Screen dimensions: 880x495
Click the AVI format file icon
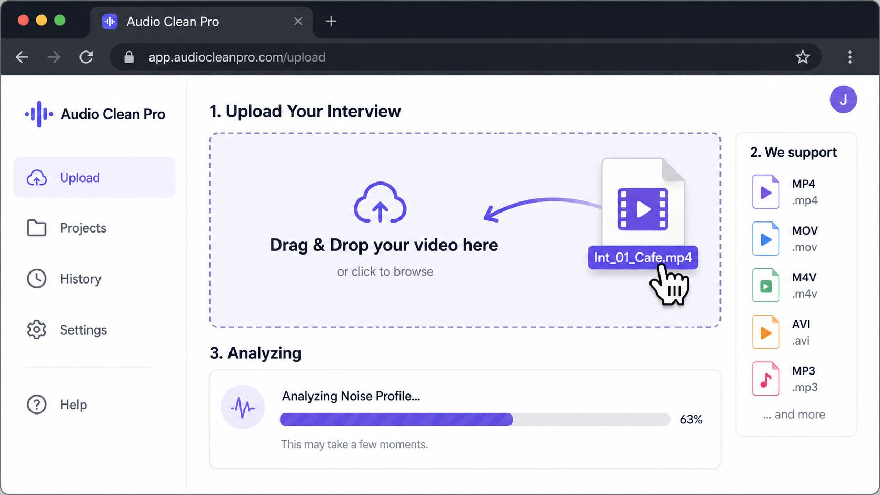tap(766, 332)
